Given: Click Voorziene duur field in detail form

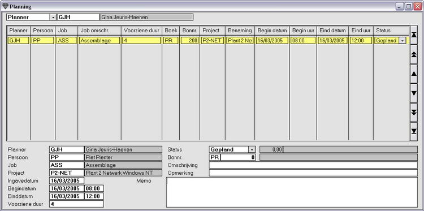Looking at the screenshot, I should tap(76, 204).
